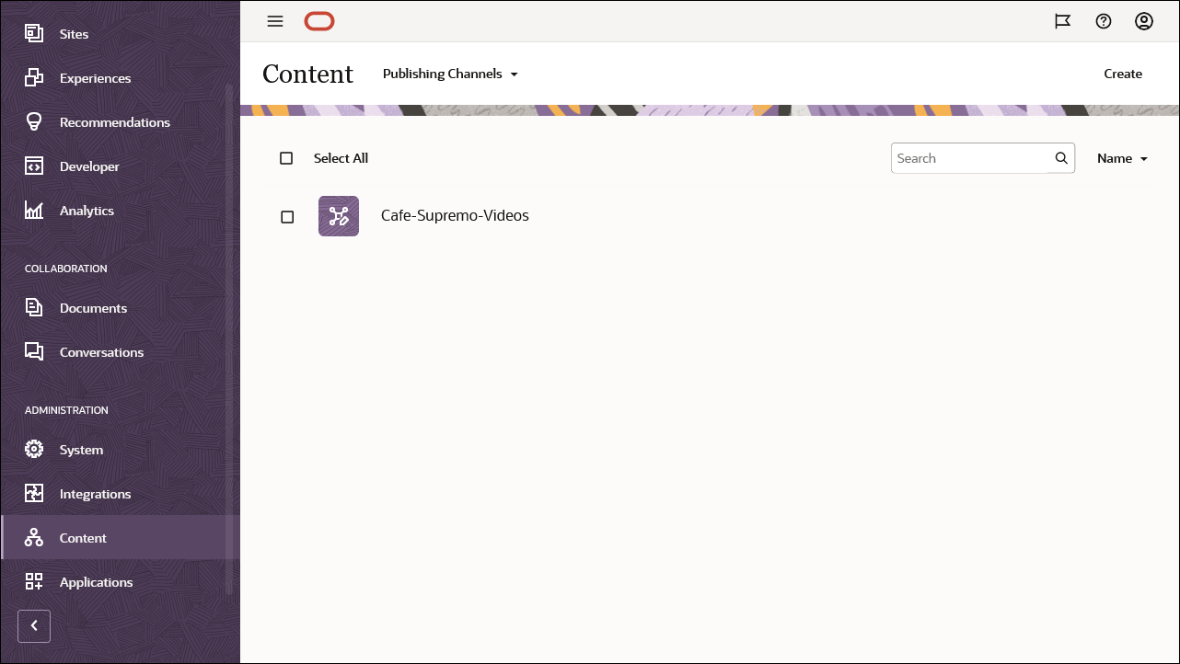Screen dimensions: 1180x664
Task: Open Documents under Collaboration
Action: point(93,307)
